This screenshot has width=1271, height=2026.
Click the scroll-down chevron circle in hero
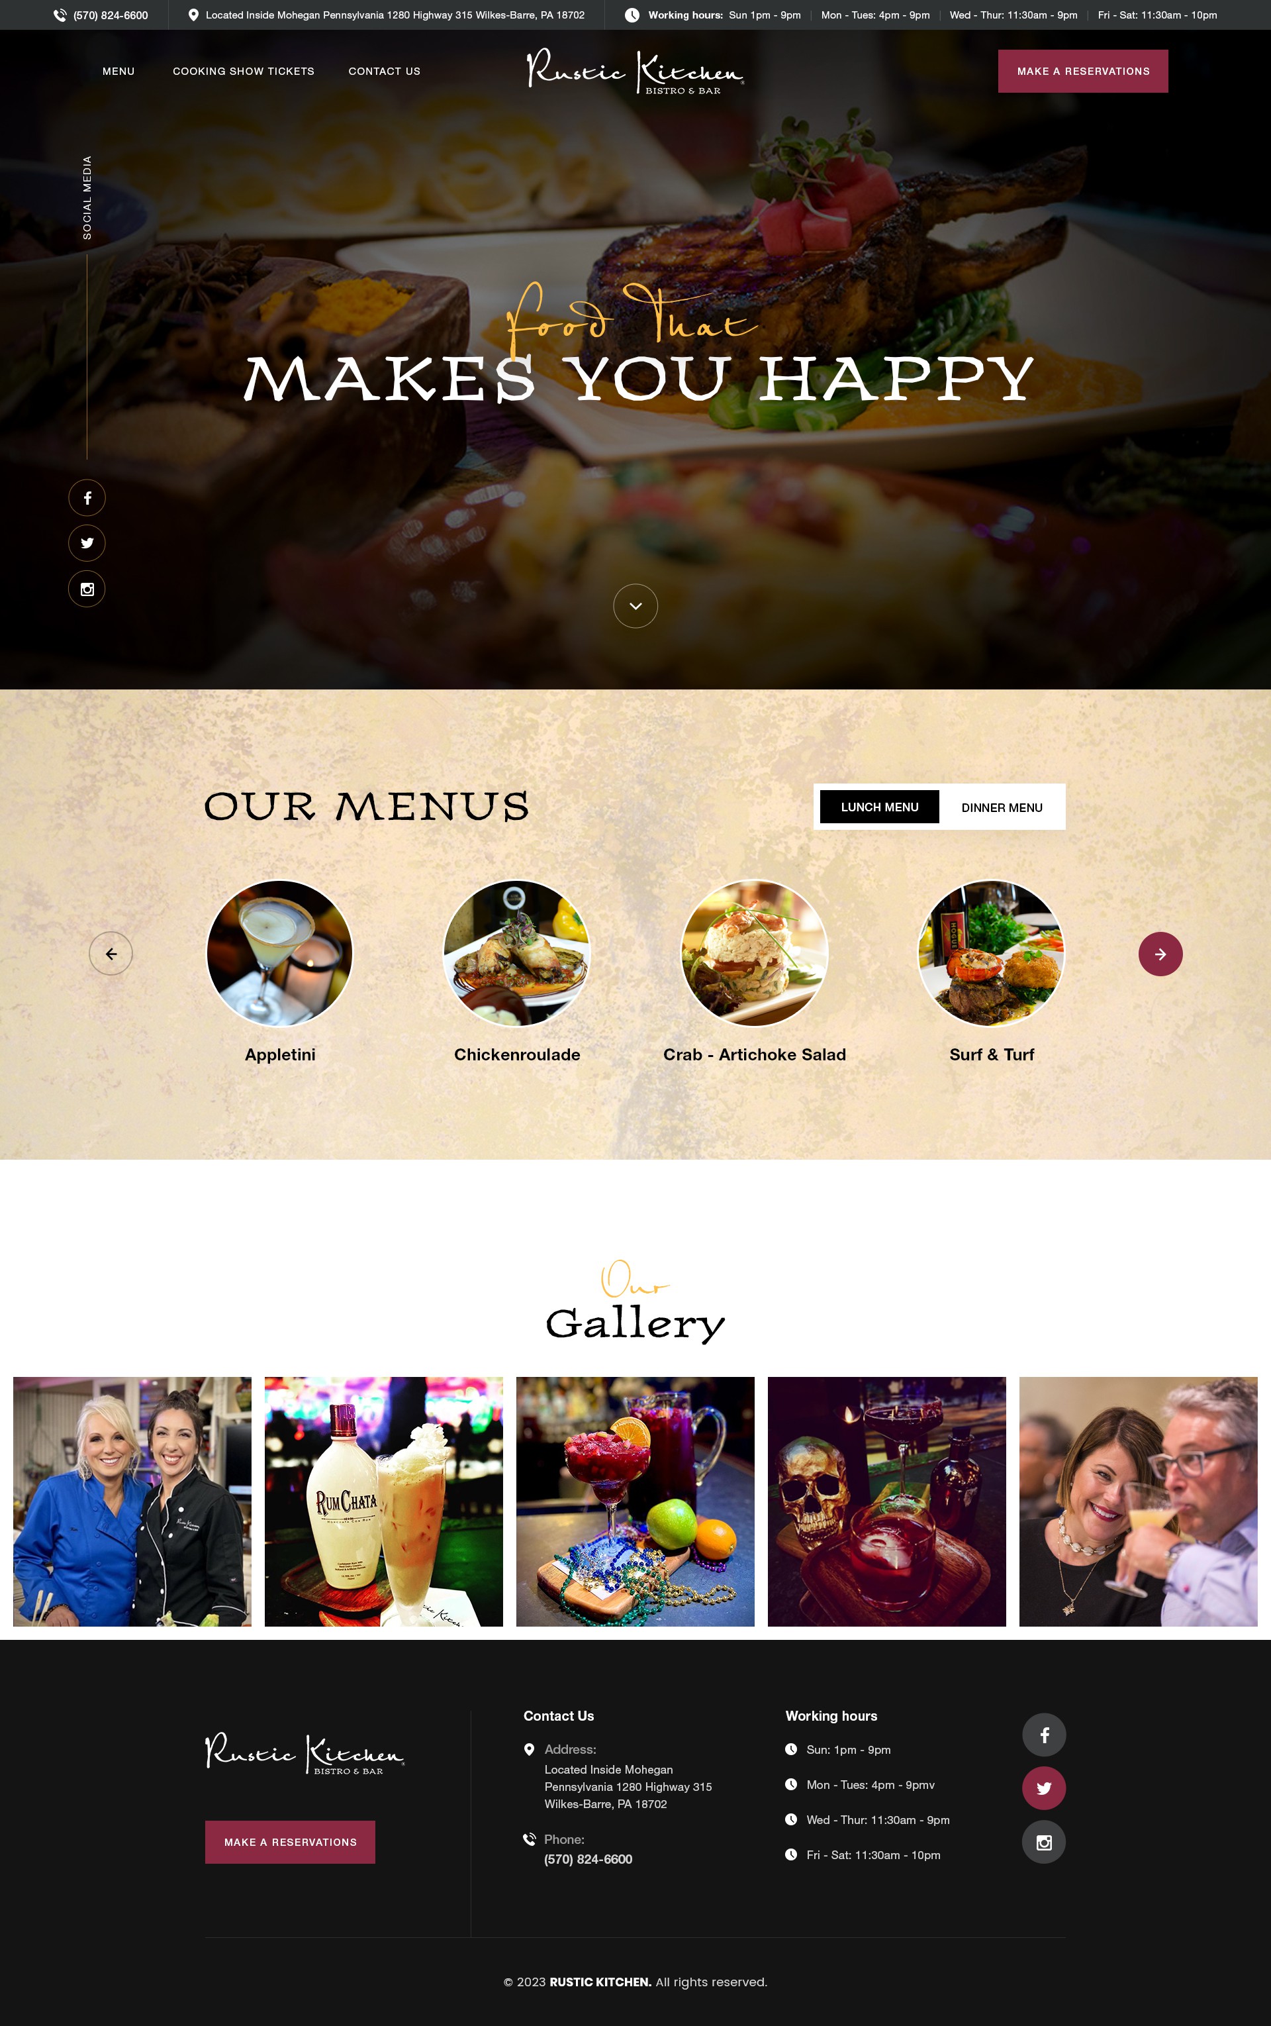(x=635, y=605)
